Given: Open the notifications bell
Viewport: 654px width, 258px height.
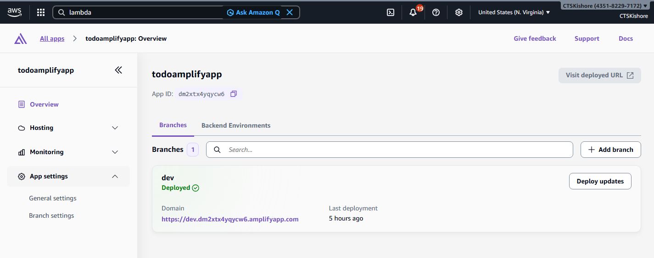Looking at the screenshot, I should pyautogui.click(x=413, y=12).
